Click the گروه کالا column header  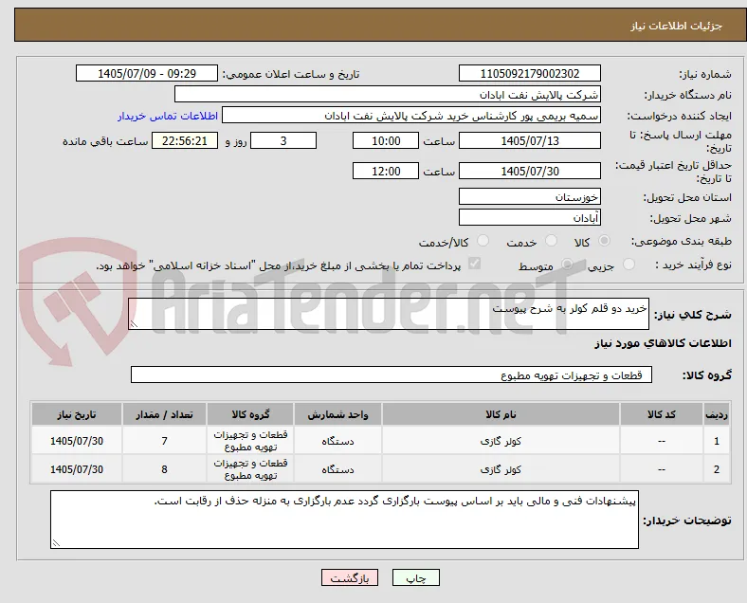click(x=250, y=414)
